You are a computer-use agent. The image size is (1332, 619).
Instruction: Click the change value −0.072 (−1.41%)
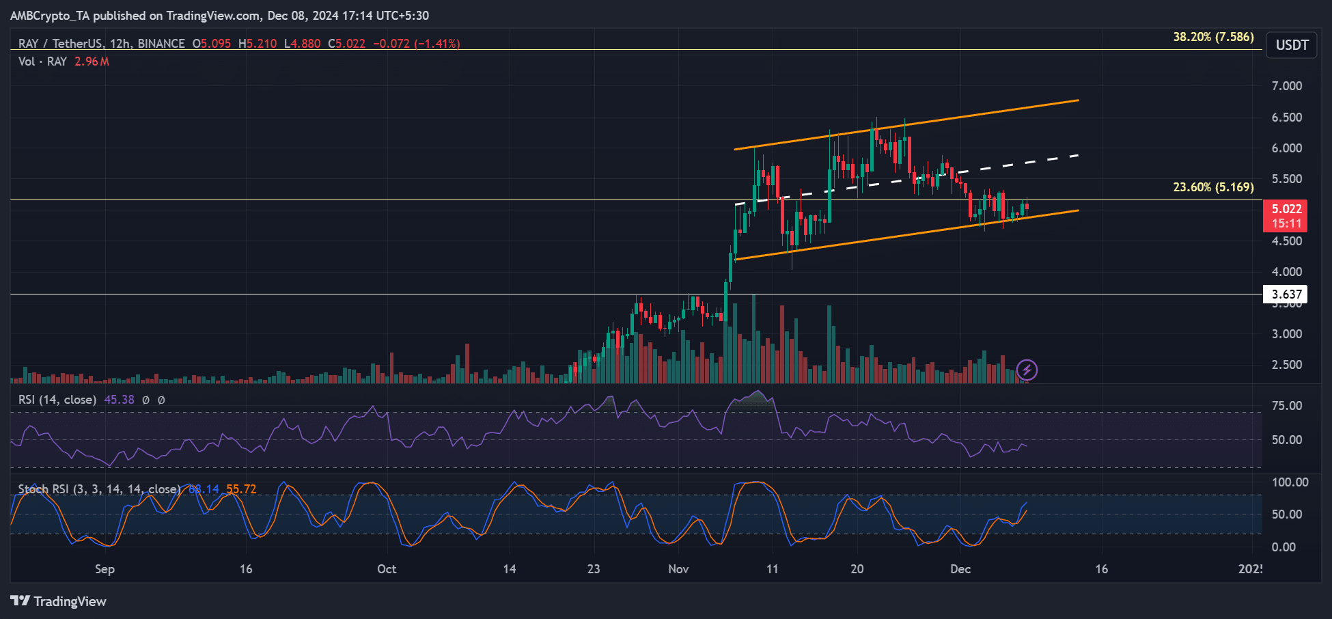tap(417, 44)
